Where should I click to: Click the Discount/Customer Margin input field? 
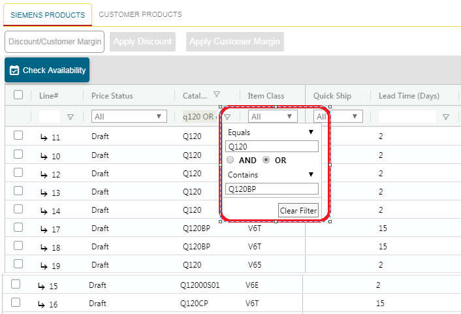(x=55, y=42)
